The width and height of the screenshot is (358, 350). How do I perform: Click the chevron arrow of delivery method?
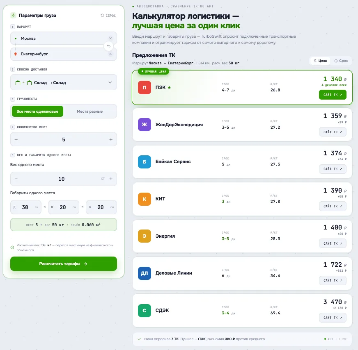coord(110,82)
